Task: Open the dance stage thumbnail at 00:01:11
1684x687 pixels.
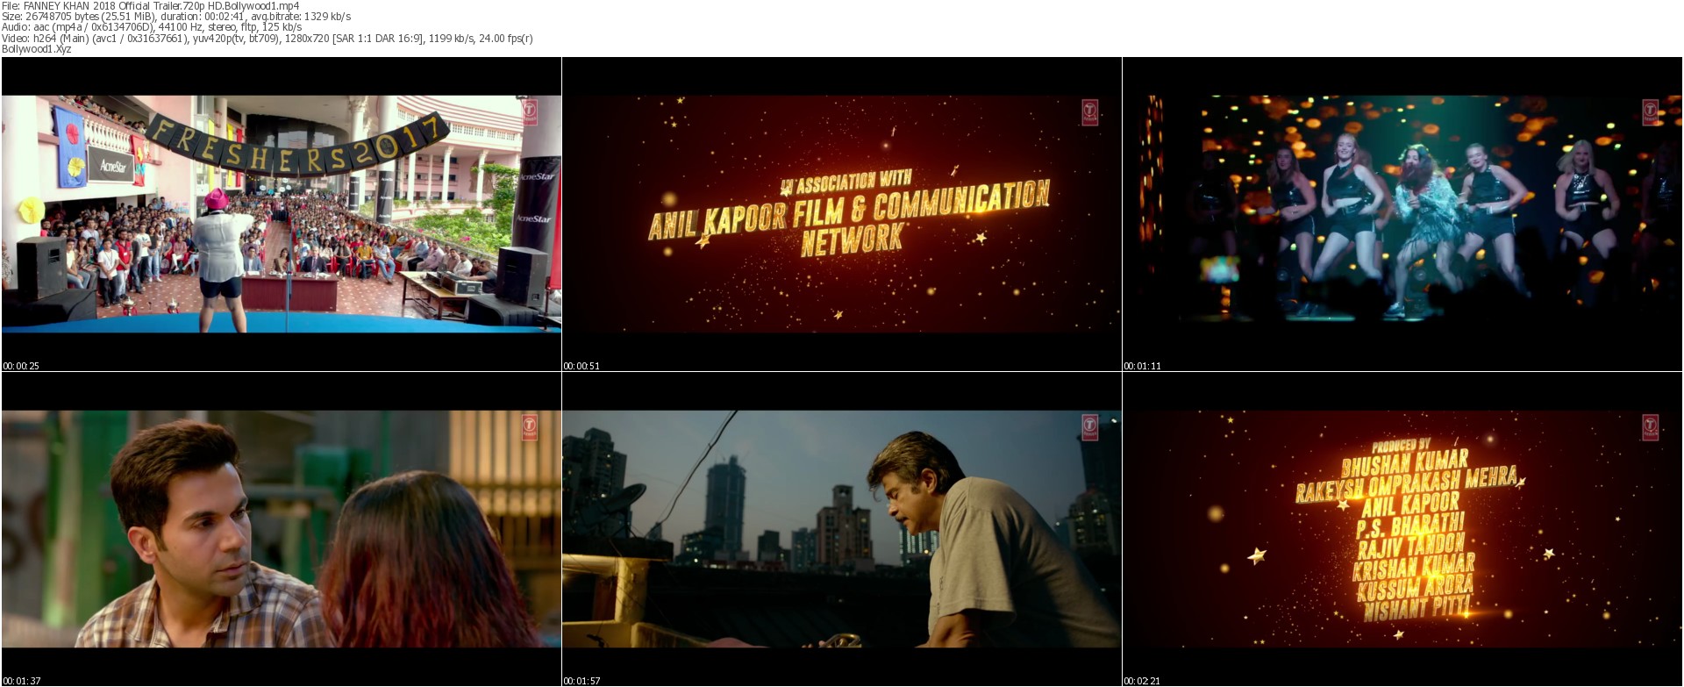Action: [x=1402, y=214]
